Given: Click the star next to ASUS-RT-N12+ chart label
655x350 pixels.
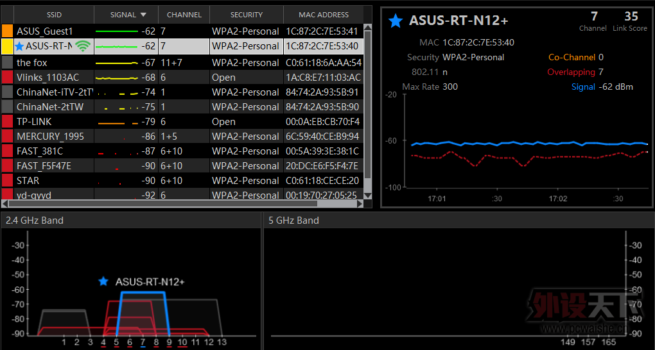Looking at the screenshot, I should click(x=103, y=281).
